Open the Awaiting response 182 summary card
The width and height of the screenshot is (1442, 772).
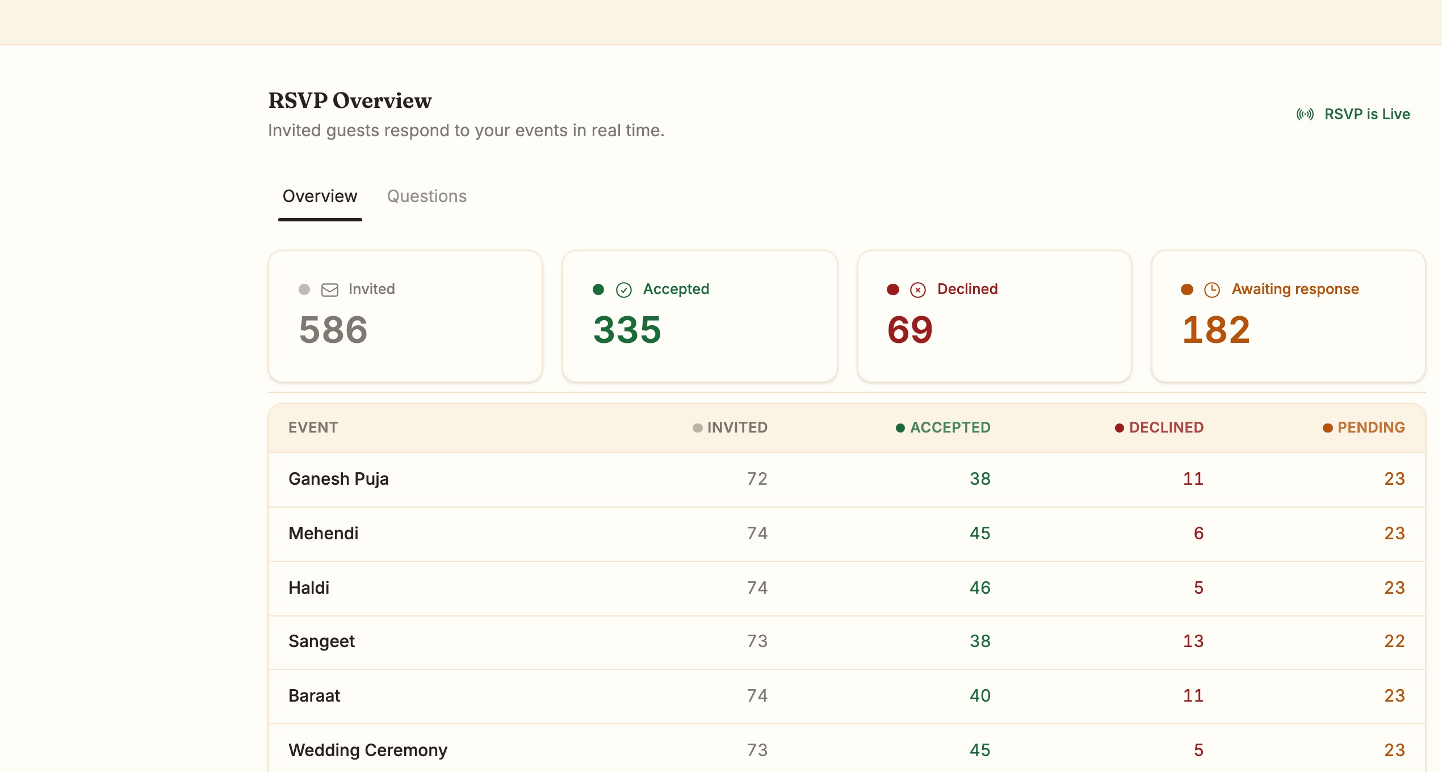pos(1289,316)
